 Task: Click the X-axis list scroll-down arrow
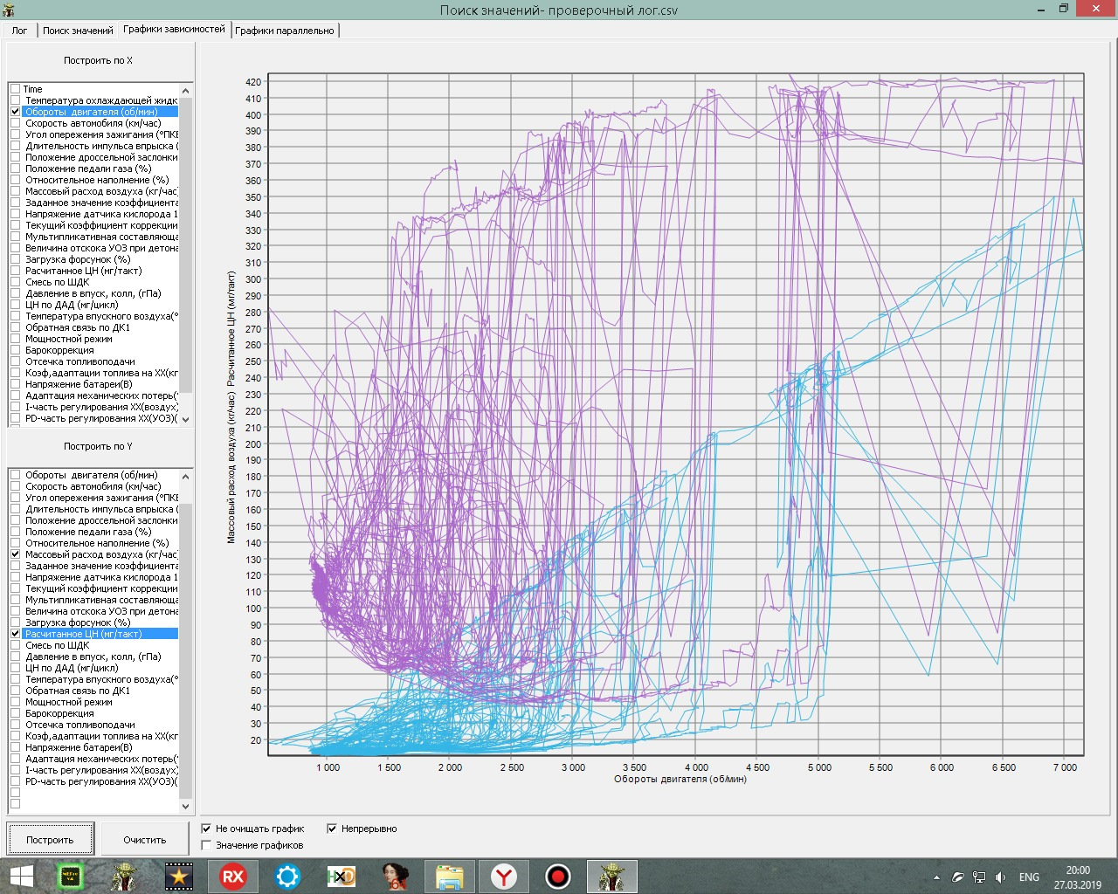point(185,420)
